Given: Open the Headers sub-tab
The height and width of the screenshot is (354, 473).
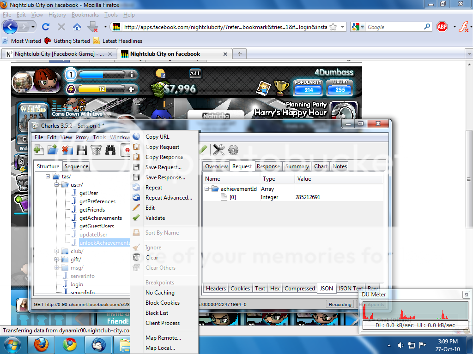Looking at the screenshot, I should click(x=216, y=289).
